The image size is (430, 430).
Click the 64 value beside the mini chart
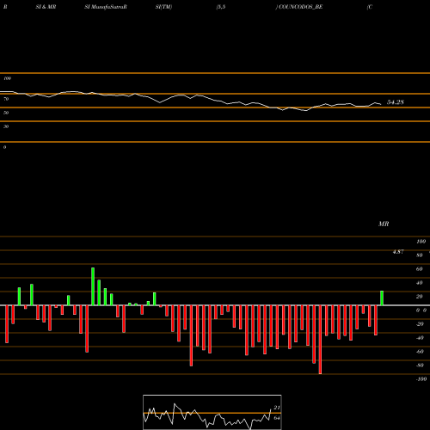(x=277, y=418)
